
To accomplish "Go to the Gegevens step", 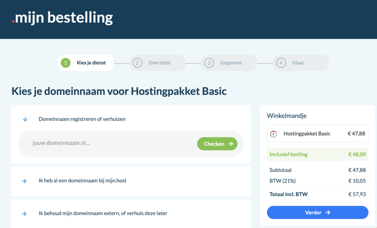I will [x=231, y=63].
